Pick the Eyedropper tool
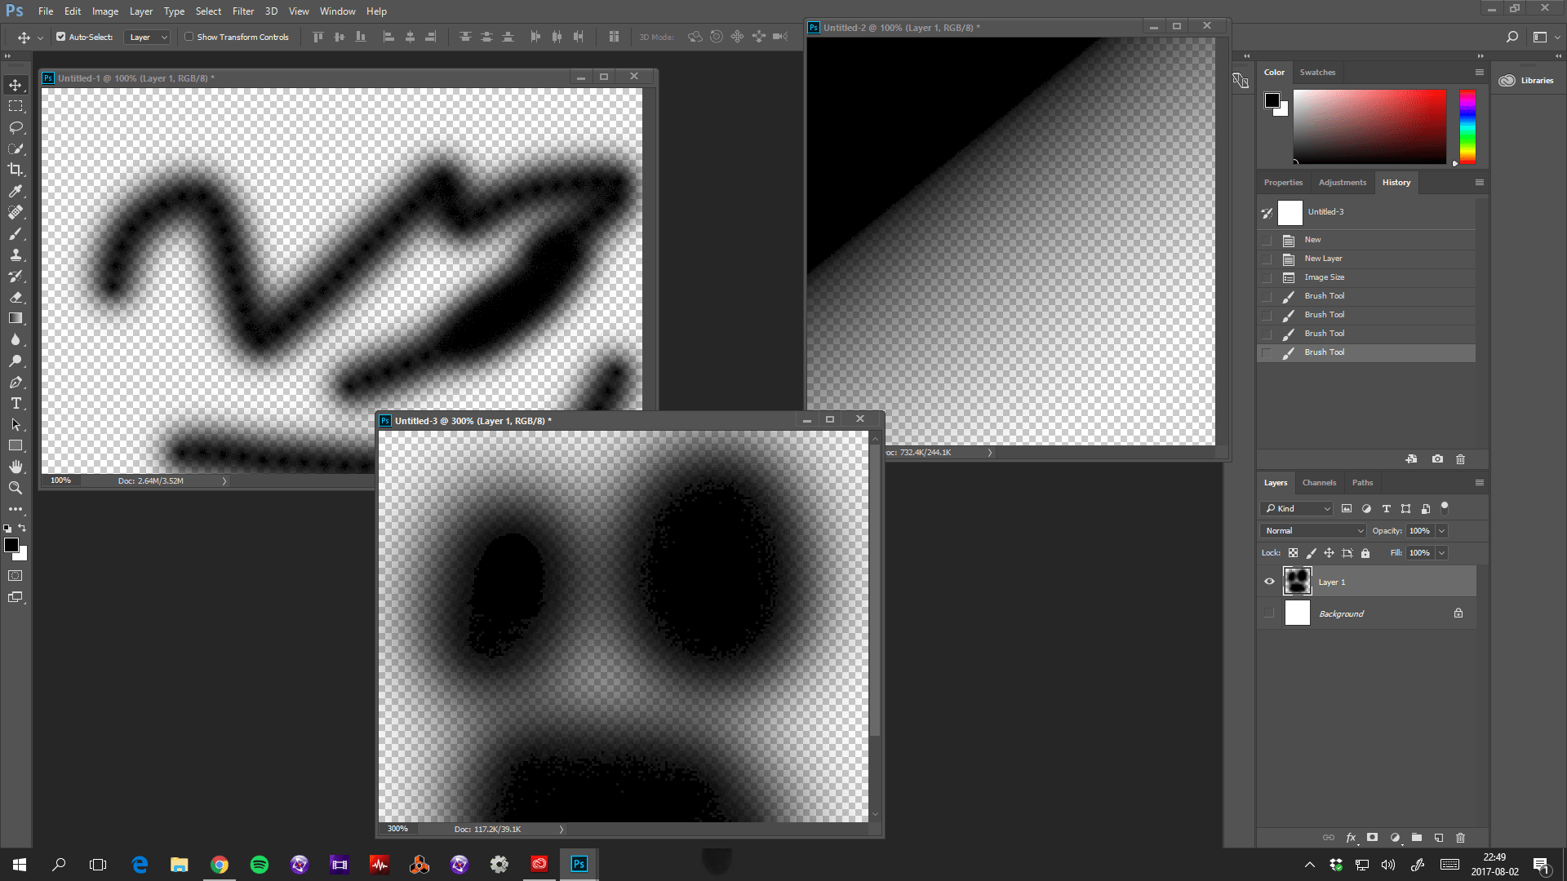This screenshot has width=1567, height=881. [x=15, y=192]
